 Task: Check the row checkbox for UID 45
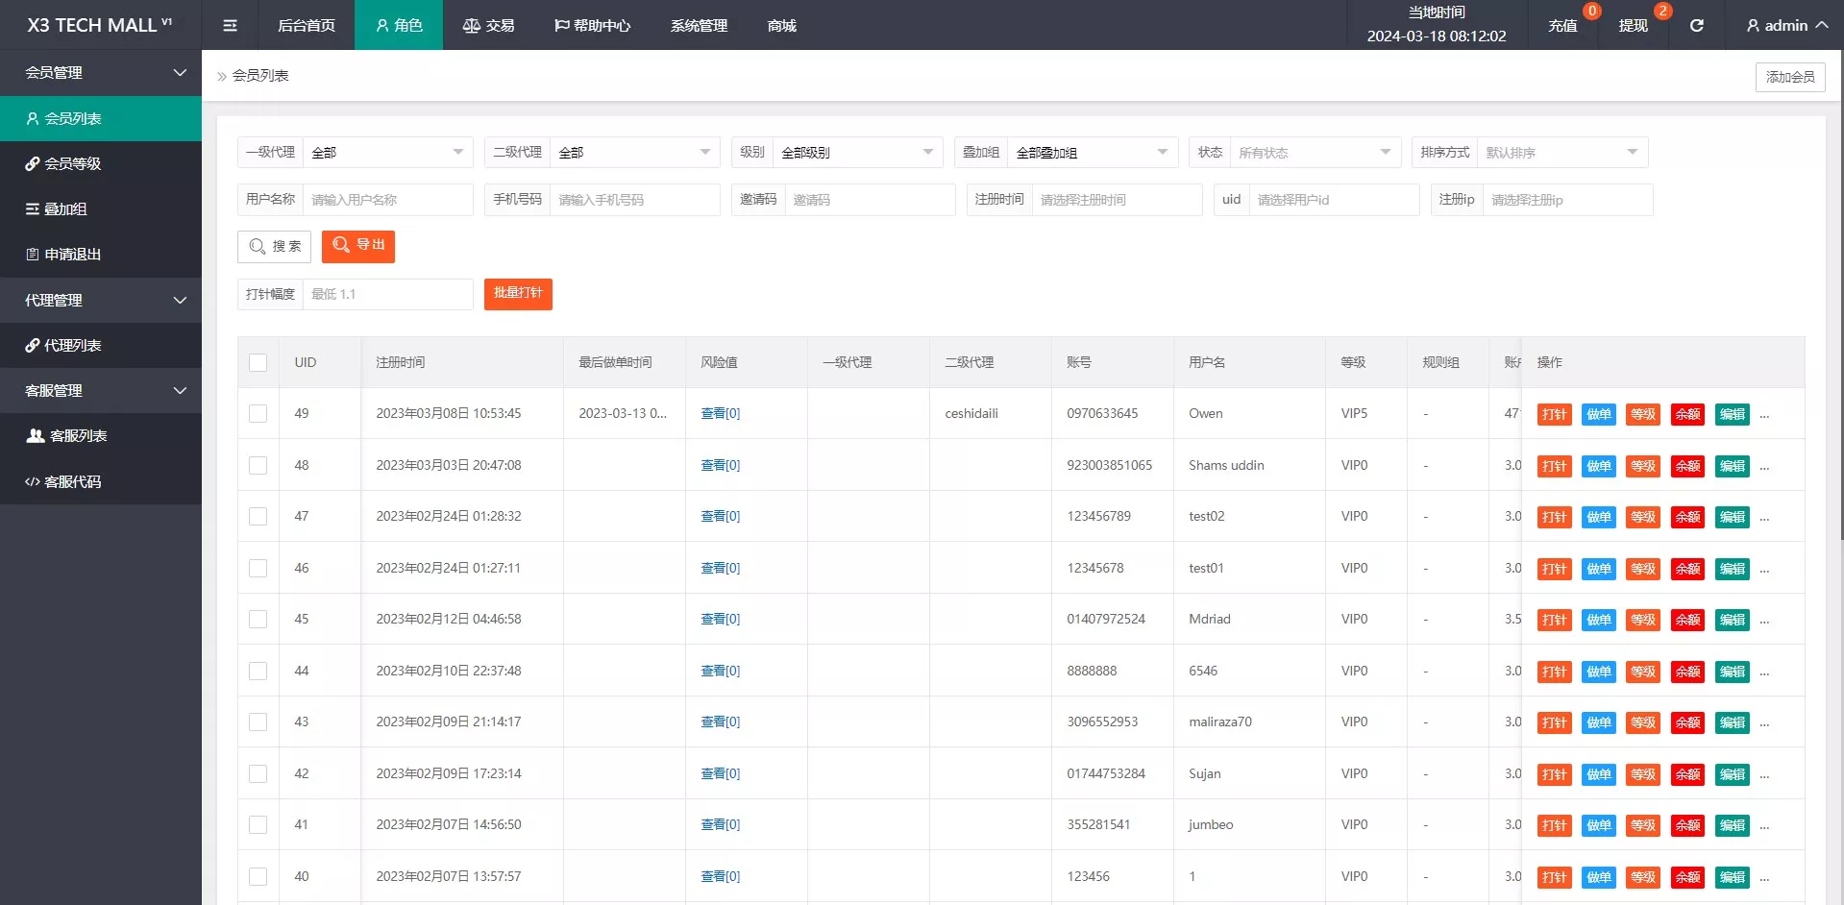258,620
